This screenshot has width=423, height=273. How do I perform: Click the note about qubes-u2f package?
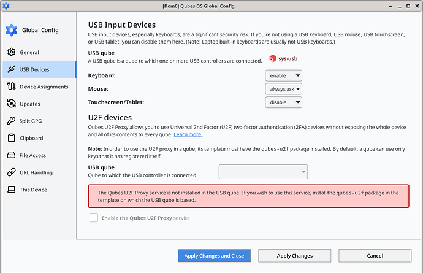point(246,153)
